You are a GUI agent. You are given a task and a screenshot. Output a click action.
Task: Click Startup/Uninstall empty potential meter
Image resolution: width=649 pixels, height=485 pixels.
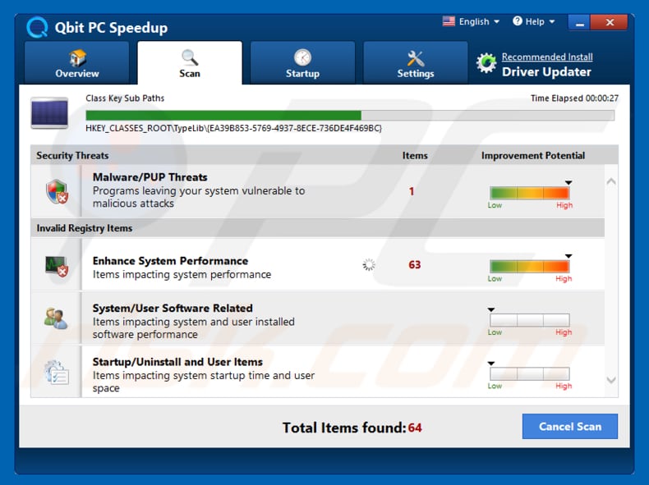tap(529, 373)
